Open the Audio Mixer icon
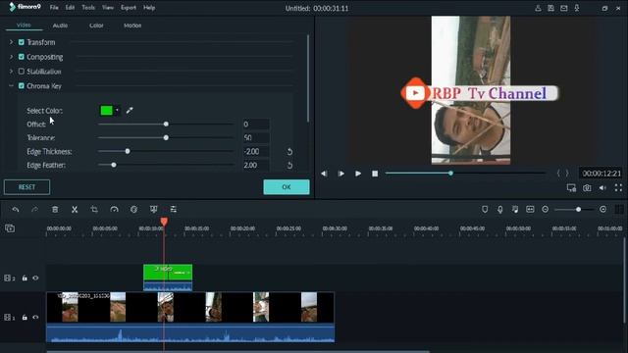This screenshot has width=628, height=353. [x=515, y=209]
